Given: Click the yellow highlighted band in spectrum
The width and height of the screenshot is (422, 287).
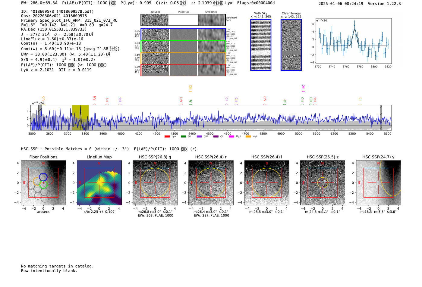Looking at the screenshot, I should point(80,118).
